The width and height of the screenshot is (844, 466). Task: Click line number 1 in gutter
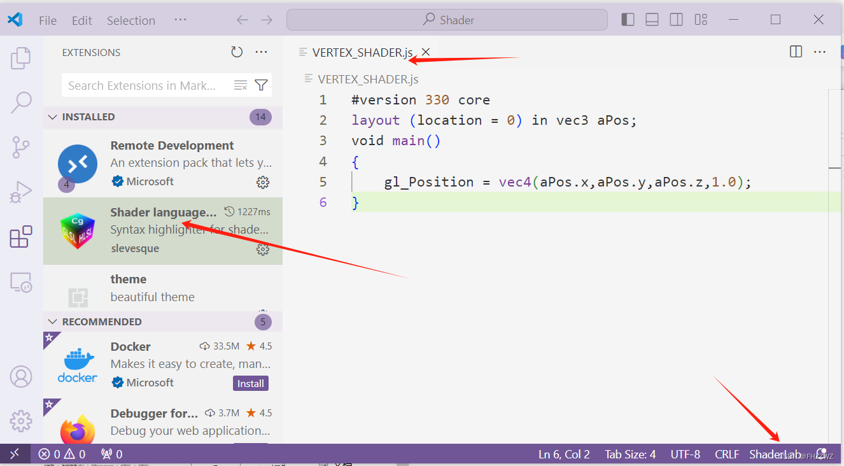pyautogui.click(x=323, y=100)
